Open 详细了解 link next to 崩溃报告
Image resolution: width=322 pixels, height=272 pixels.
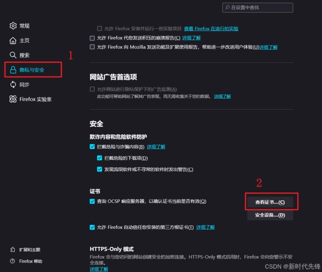click(x=191, y=38)
